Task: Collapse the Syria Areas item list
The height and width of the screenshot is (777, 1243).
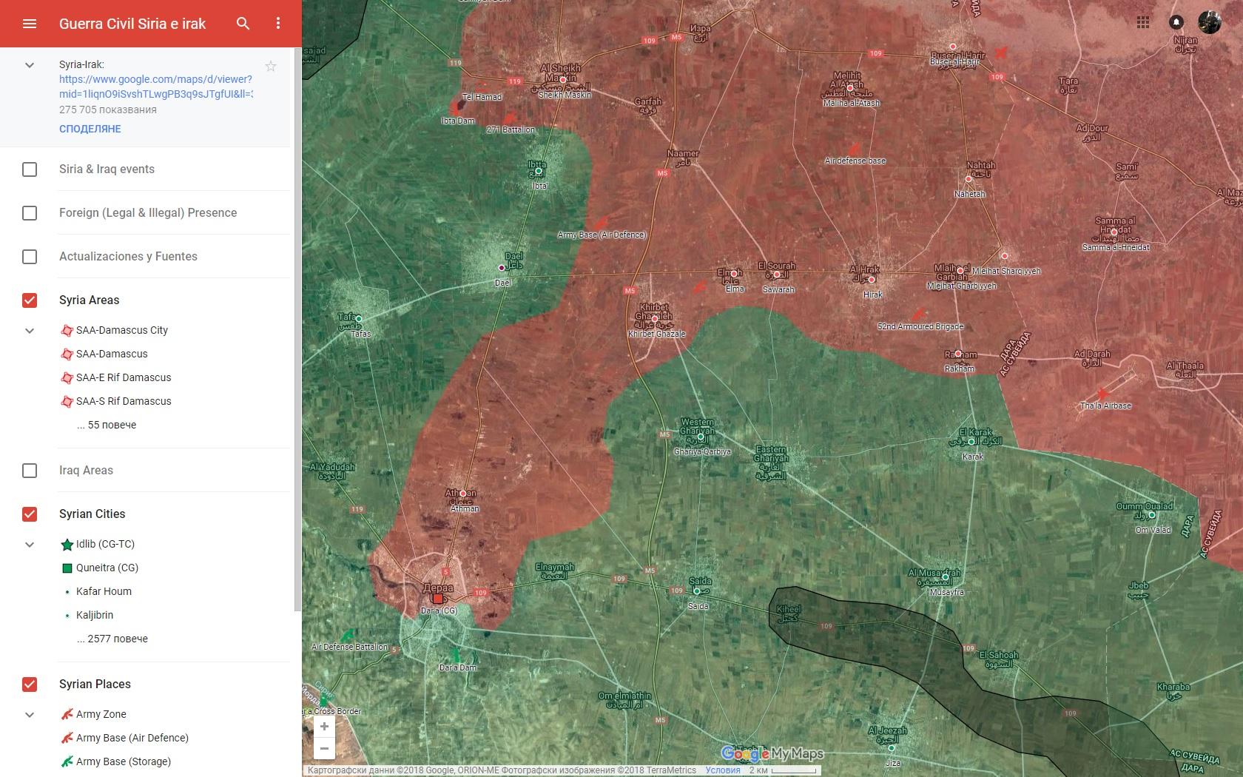Action: [x=30, y=331]
